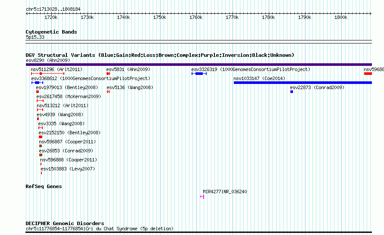Click the esv22873 (Conrad2009) blue square glyph
The height and width of the screenshot is (235, 384).
[292, 92]
